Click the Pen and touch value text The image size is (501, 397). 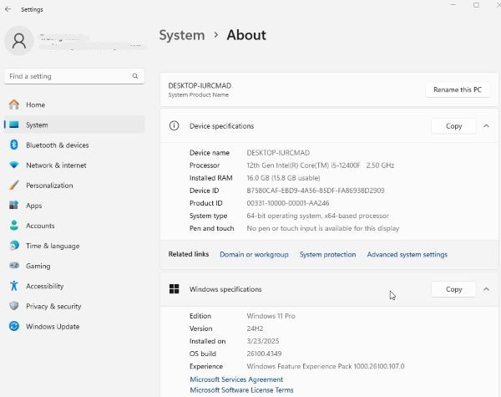322,228
